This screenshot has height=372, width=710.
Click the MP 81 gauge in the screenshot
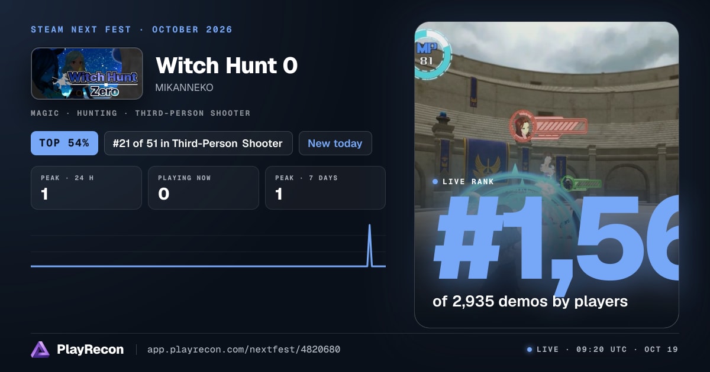(x=433, y=54)
